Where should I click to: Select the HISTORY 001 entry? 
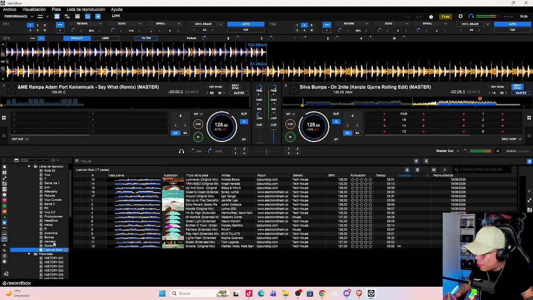54,258
